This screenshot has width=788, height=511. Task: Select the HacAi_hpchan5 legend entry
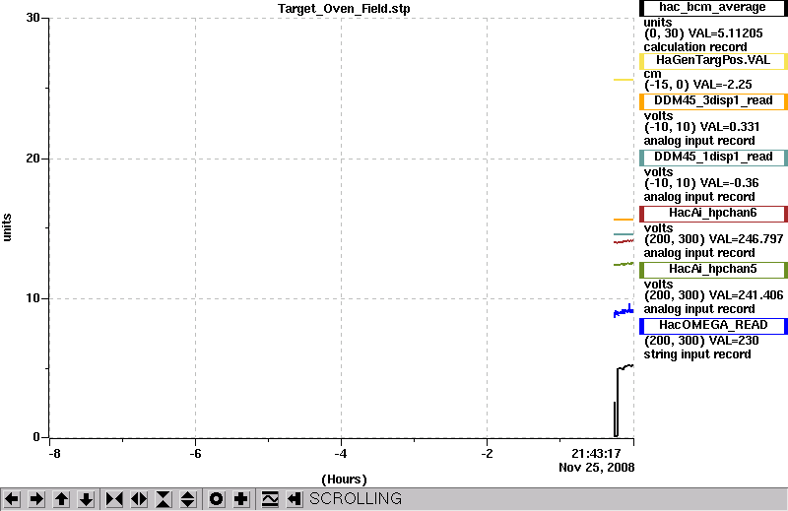[713, 270]
